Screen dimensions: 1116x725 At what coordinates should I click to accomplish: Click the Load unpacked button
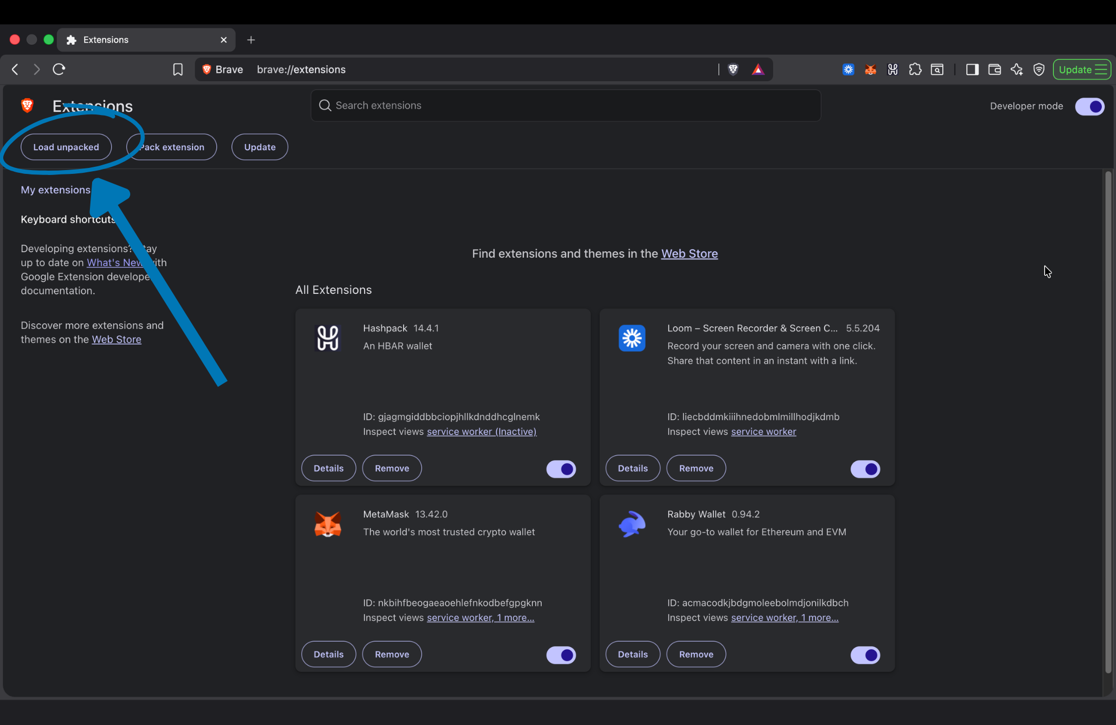[66, 147]
